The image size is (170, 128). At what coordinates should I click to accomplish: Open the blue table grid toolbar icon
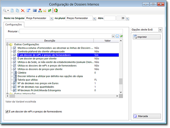[x=35, y=10]
